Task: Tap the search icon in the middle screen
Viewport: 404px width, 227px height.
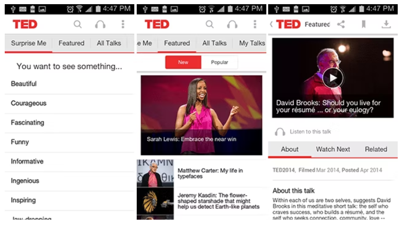Action: [x=210, y=25]
